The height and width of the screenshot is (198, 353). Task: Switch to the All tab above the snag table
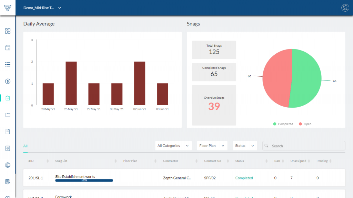pos(25,146)
